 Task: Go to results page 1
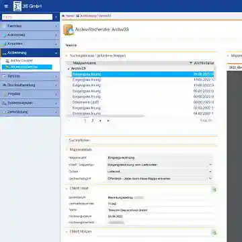[x=85, y=120]
